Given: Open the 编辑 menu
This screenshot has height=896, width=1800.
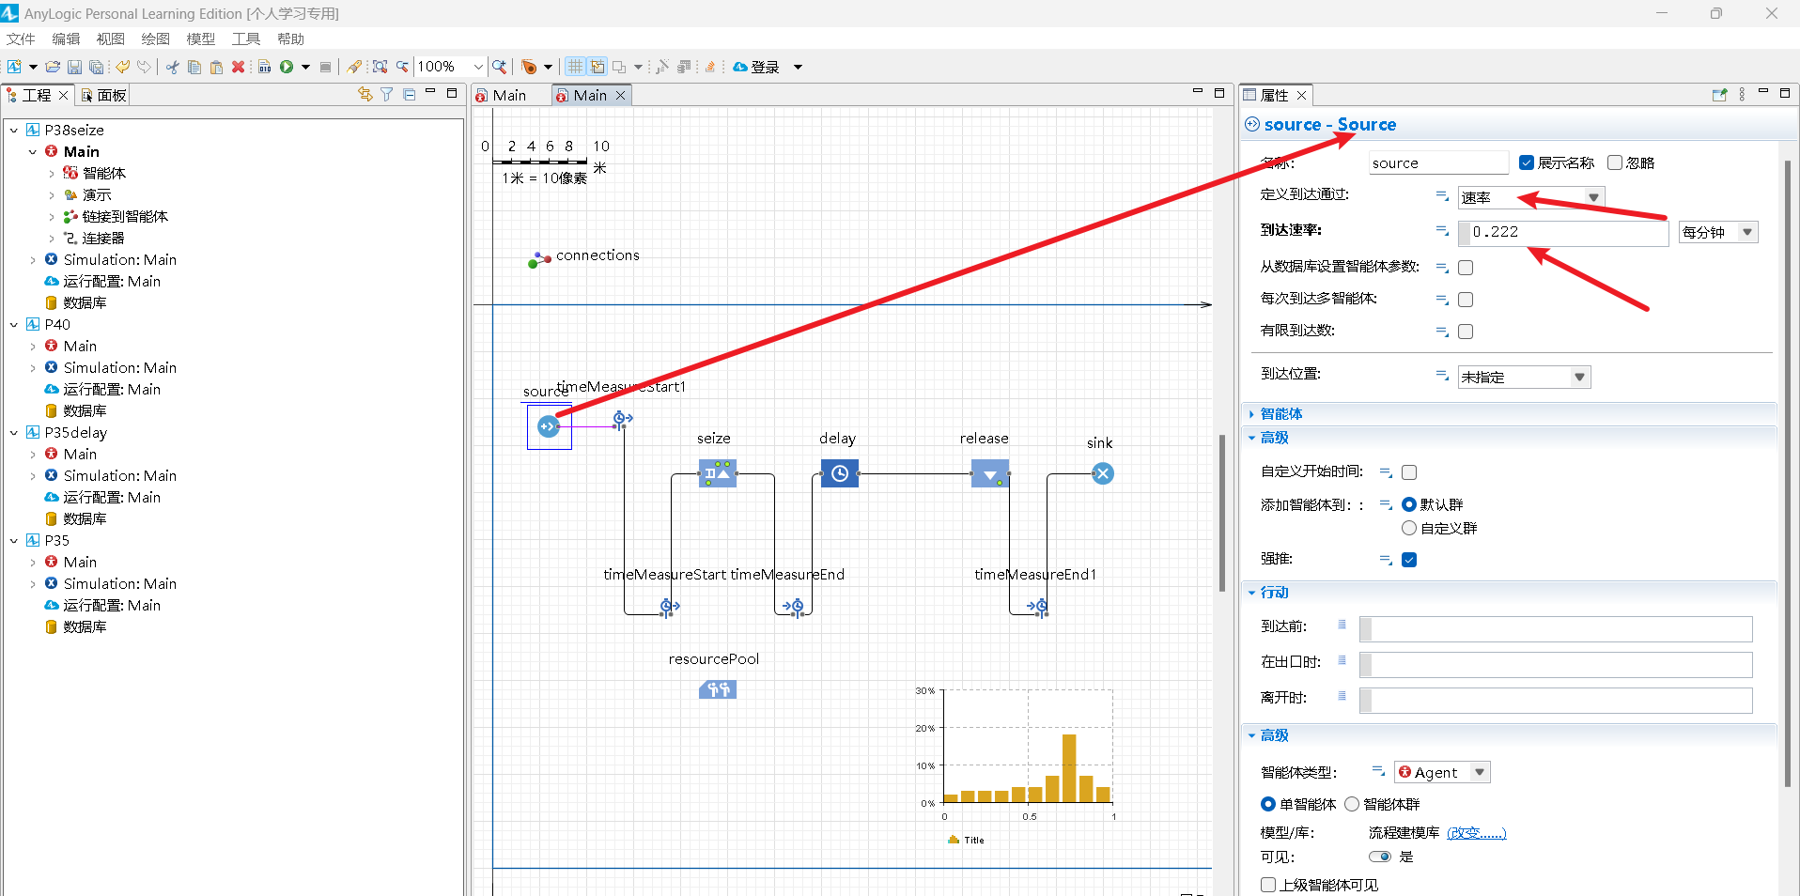Looking at the screenshot, I should (66, 39).
